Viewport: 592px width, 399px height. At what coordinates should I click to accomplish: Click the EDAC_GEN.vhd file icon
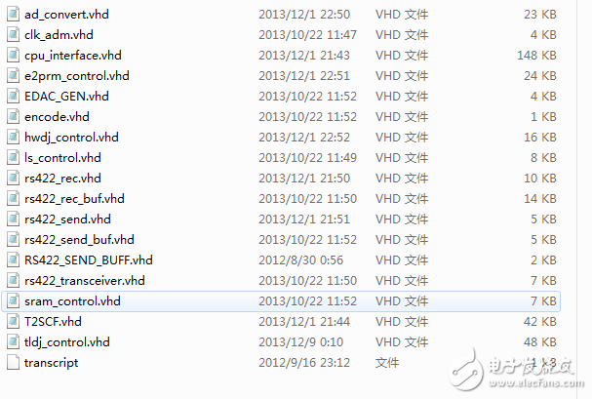click(14, 97)
